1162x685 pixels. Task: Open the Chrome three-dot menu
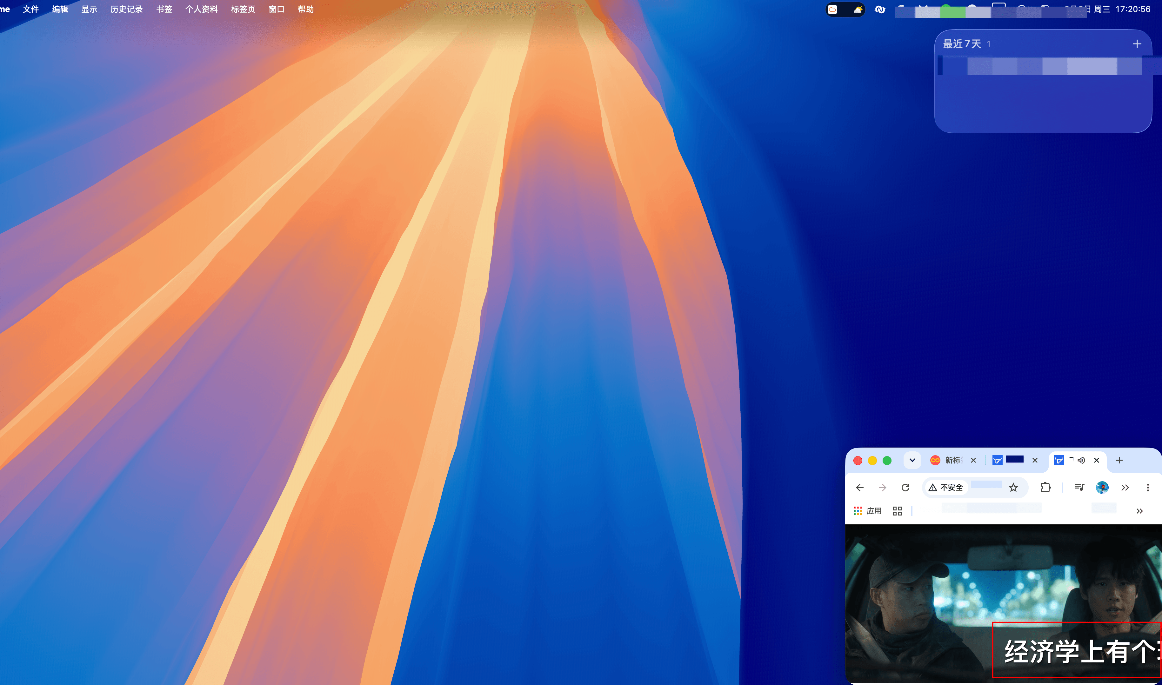1148,488
